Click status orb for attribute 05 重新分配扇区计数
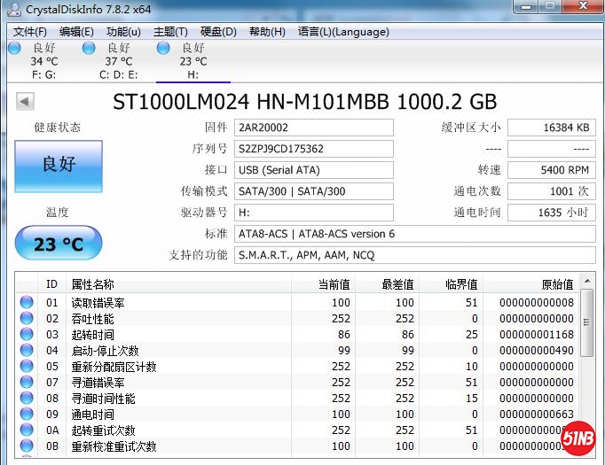605x465 pixels. click(27, 367)
